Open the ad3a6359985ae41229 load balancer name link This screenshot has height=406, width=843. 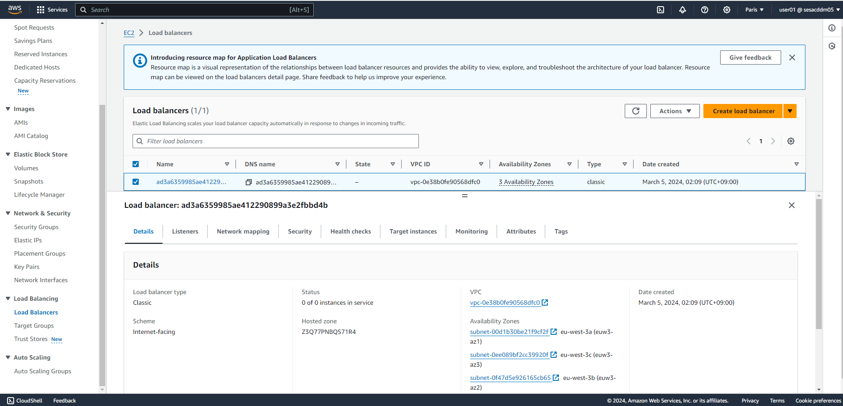tap(191, 182)
